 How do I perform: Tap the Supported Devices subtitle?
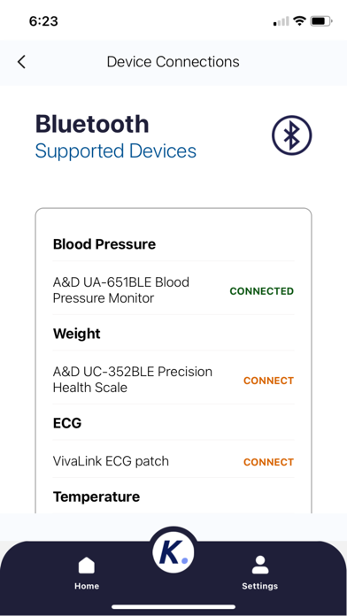[x=116, y=150]
